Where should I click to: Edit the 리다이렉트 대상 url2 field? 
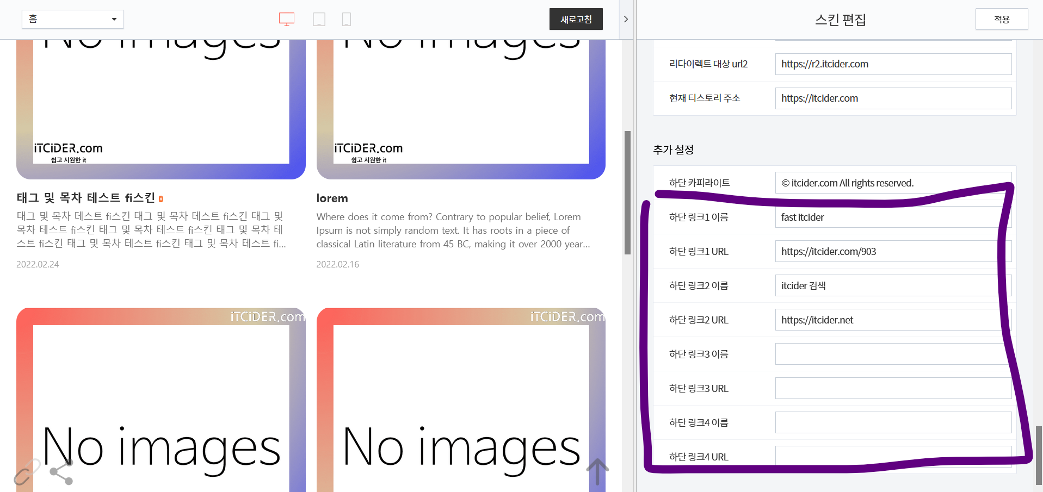[893, 64]
